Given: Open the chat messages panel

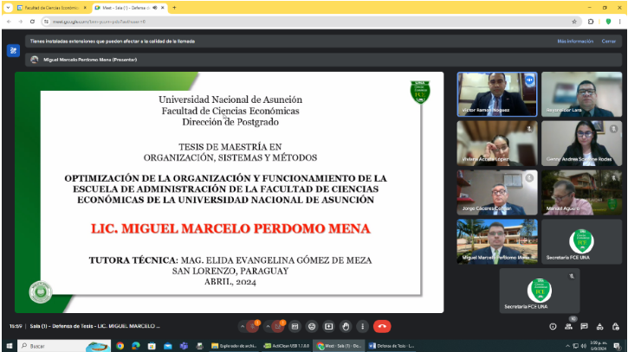Looking at the screenshot, I should (x=585, y=326).
